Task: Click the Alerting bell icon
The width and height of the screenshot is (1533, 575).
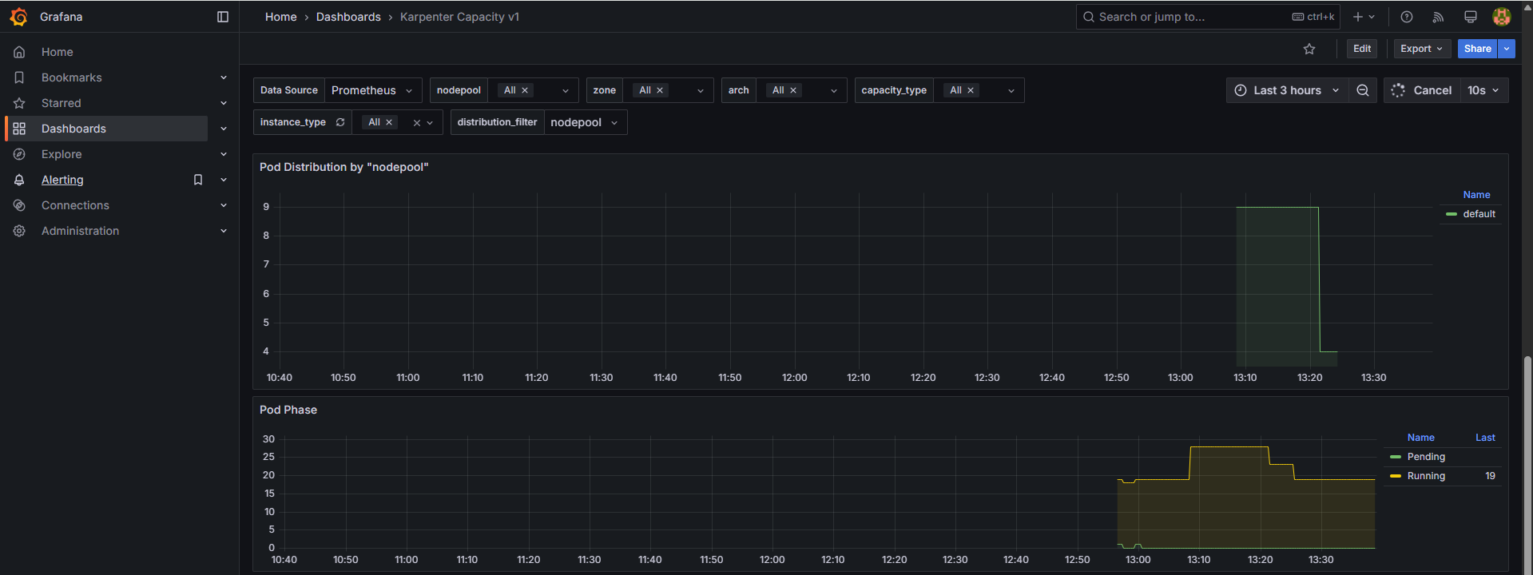Action: coord(19,180)
